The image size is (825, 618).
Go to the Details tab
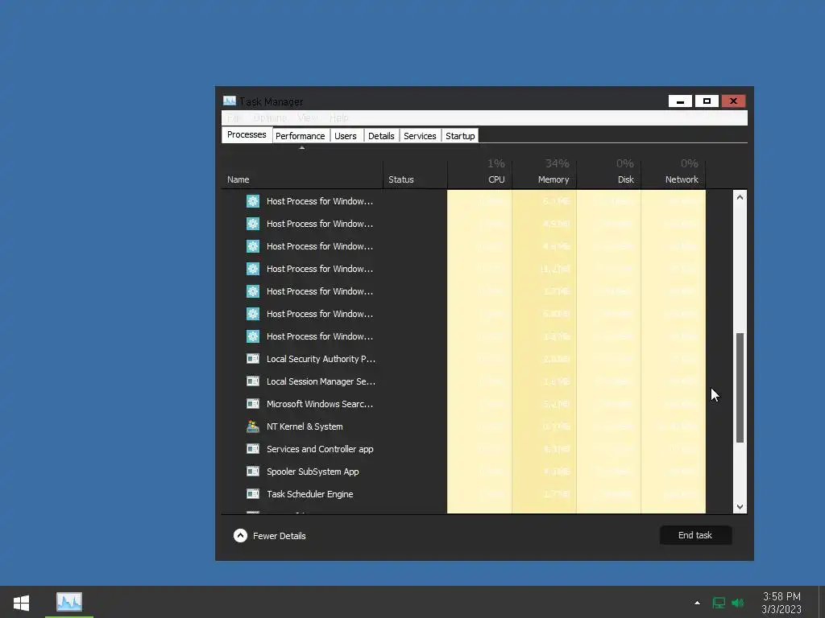(381, 135)
